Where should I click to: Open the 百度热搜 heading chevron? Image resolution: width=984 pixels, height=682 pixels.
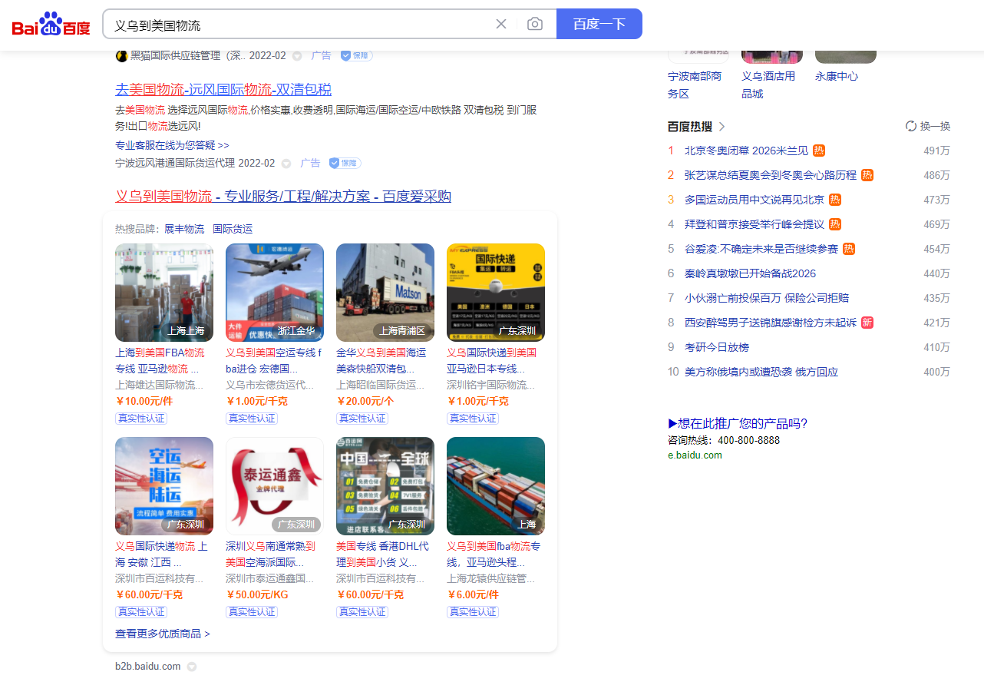click(x=722, y=127)
